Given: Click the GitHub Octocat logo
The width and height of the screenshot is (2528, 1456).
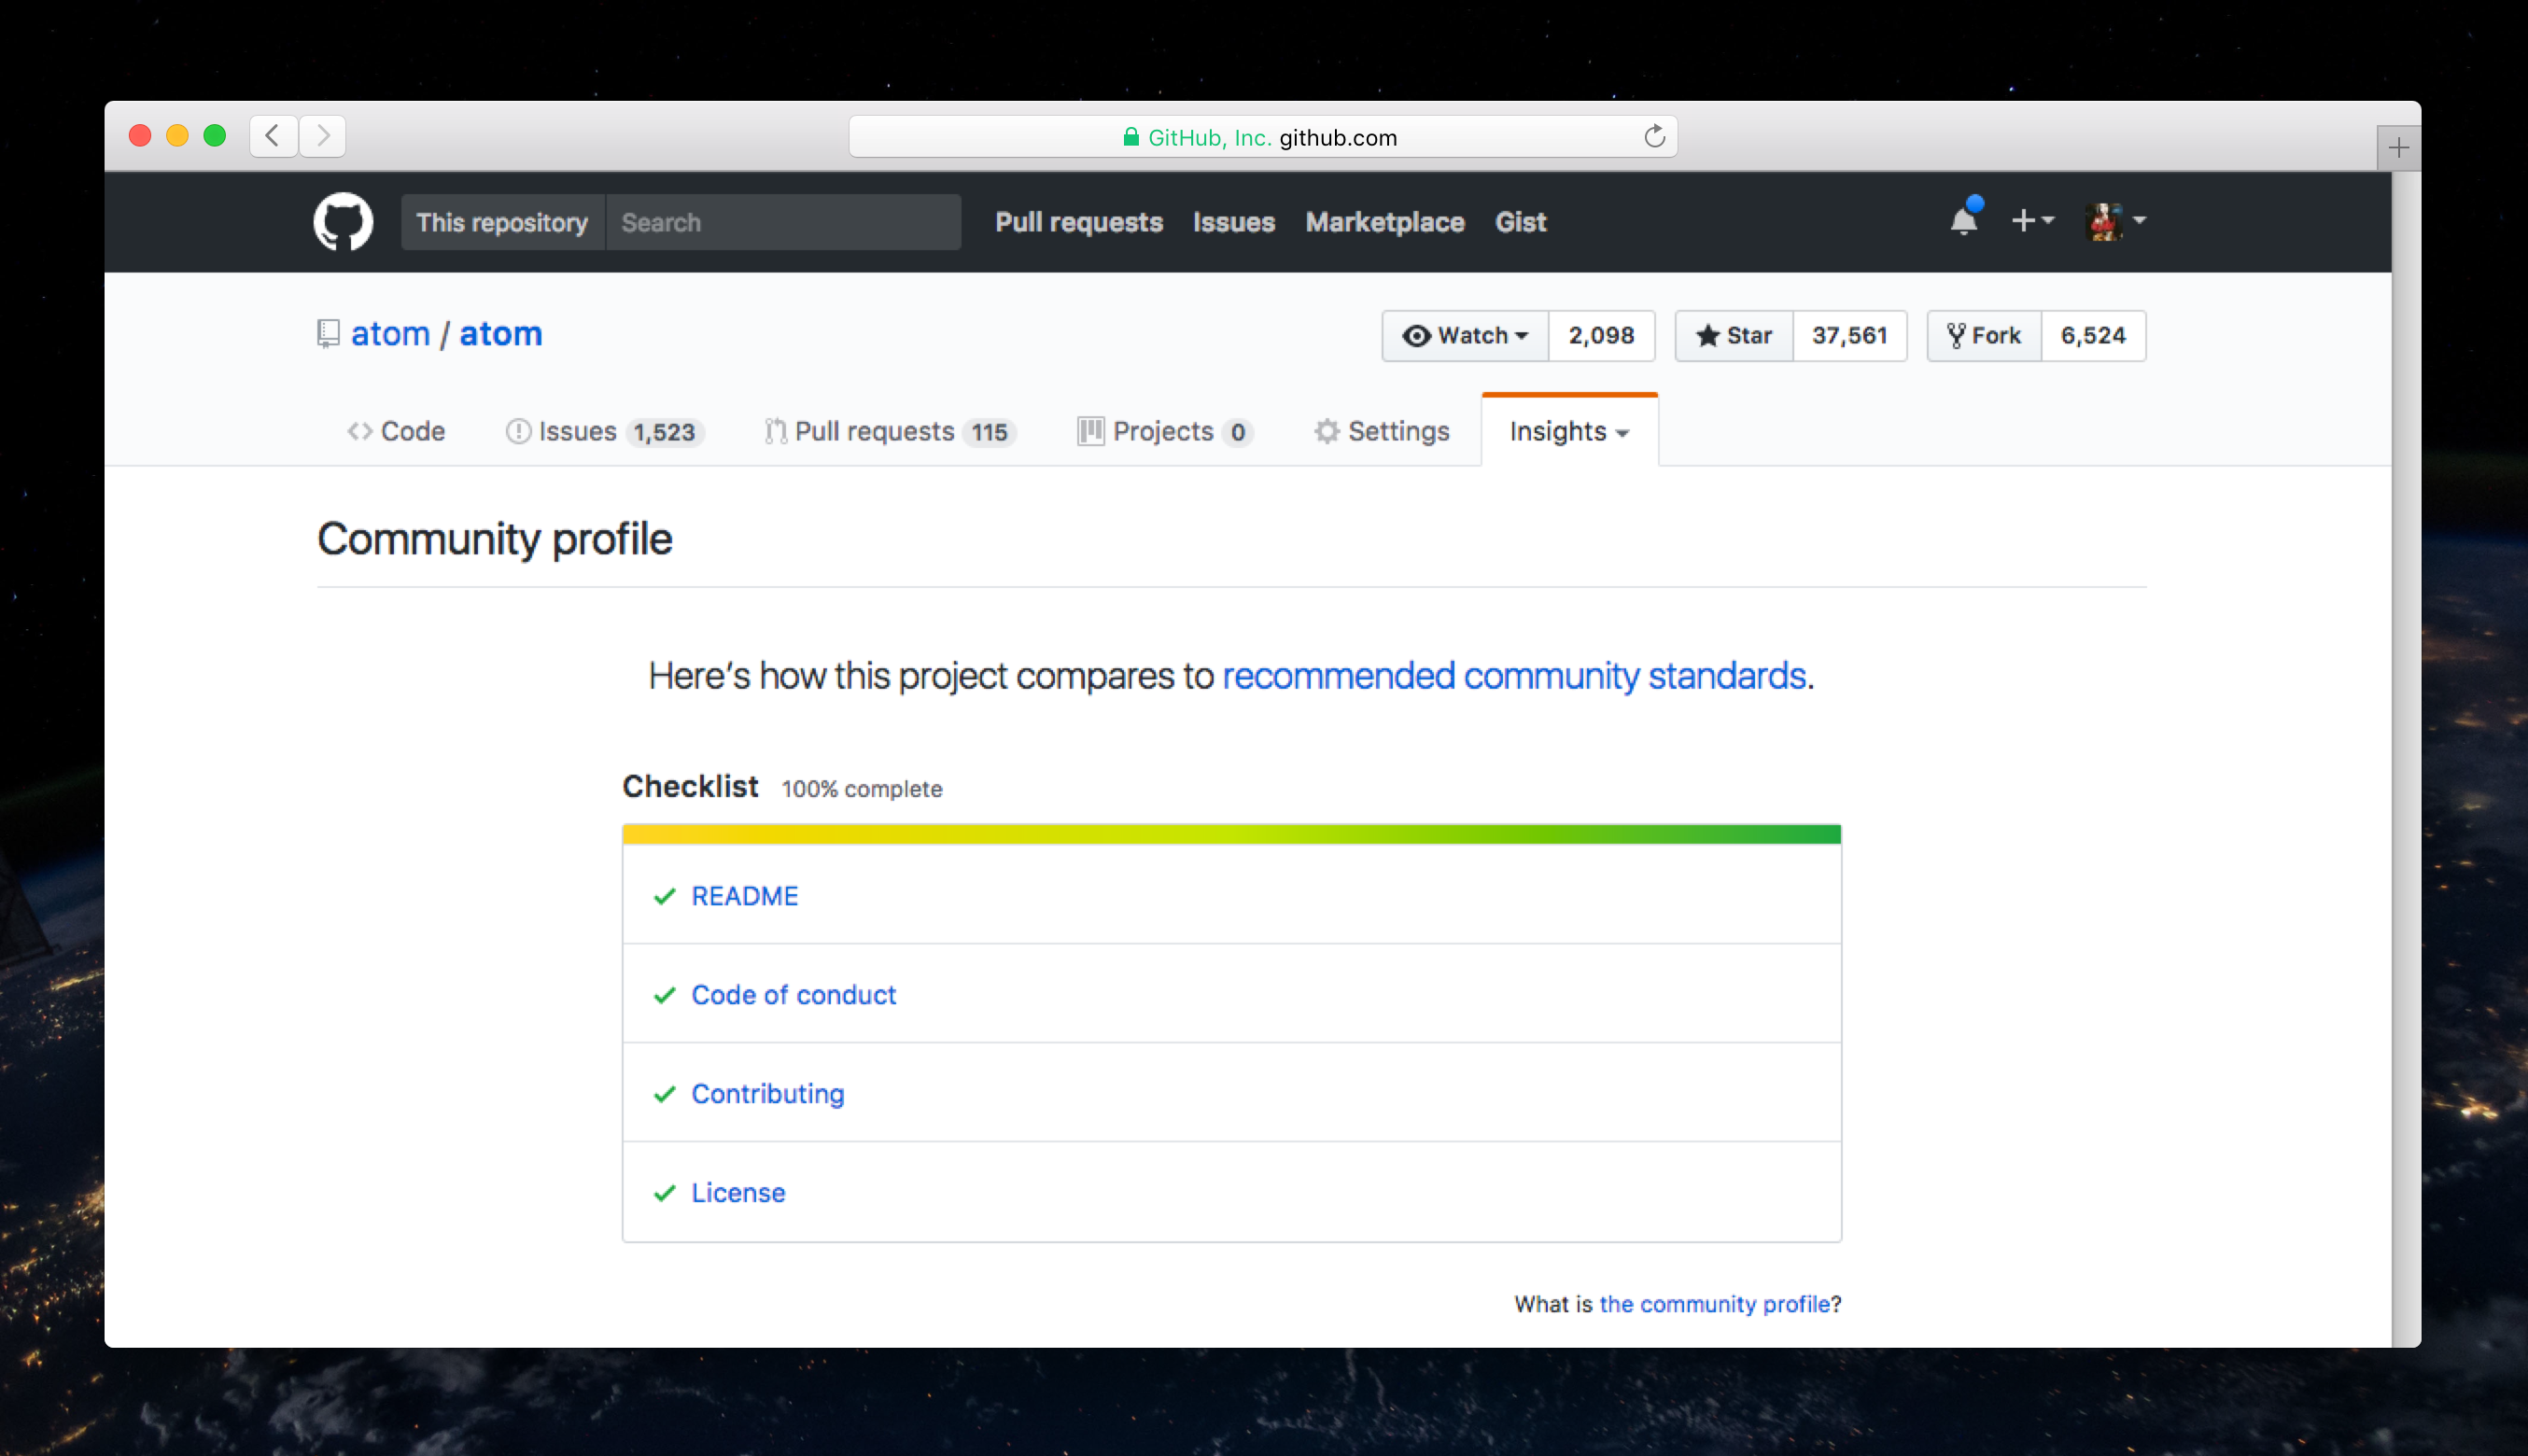Looking at the screenshot, I should point(343,221).
